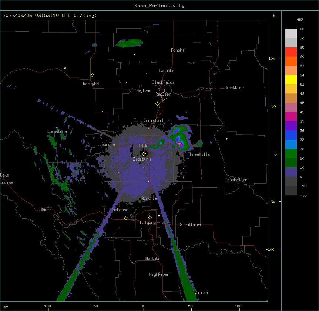Viewport: 319px width, 311px height.
Task: Click the Blackfalds city label
Action: (163, 82)
